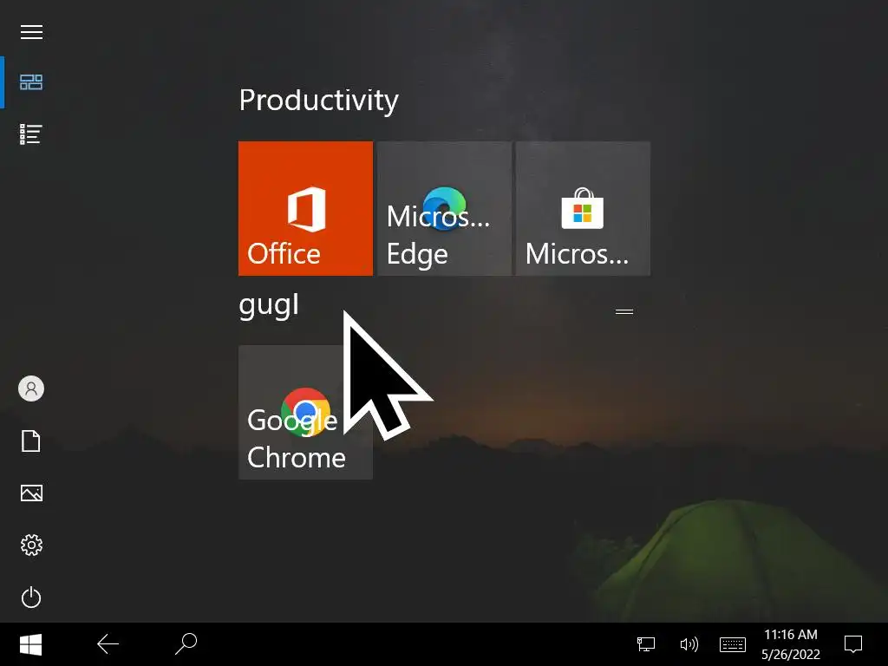Open the network status tray icon
The height and width of the screenshot is (666, 888).
click(645, 644)
